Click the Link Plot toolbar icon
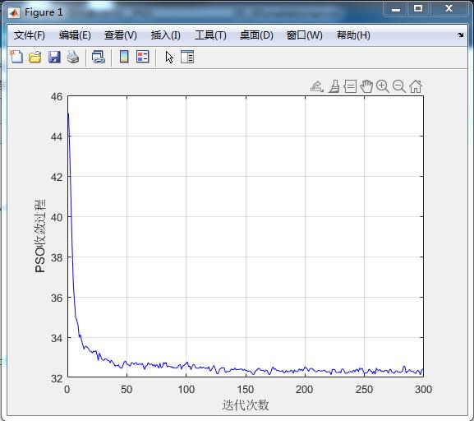Viewport: 474px width, 421px height. point(99,57)
